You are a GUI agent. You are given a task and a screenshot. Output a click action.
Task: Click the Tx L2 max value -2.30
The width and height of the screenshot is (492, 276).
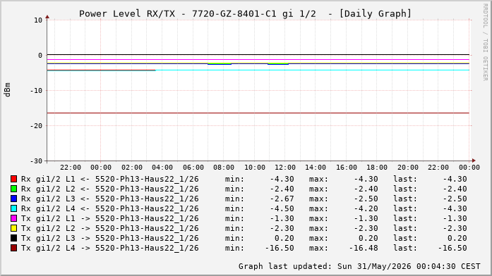[366, 228]
